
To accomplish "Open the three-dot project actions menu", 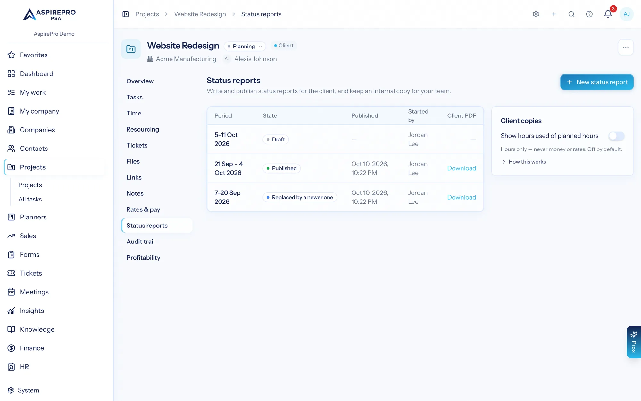I will click(x=626, y=47).
